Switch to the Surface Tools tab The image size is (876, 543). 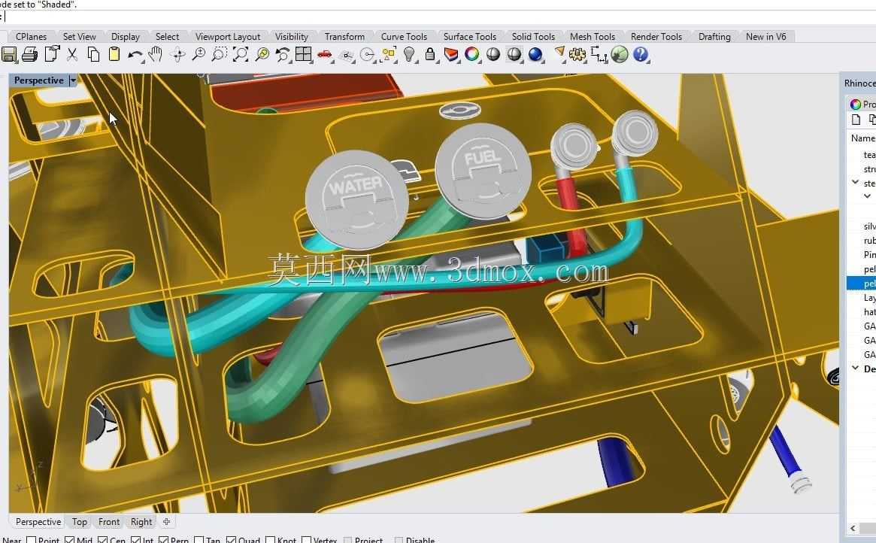click(469, 36)
